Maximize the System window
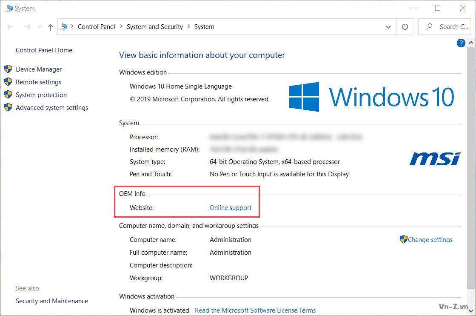 (438, 8)
